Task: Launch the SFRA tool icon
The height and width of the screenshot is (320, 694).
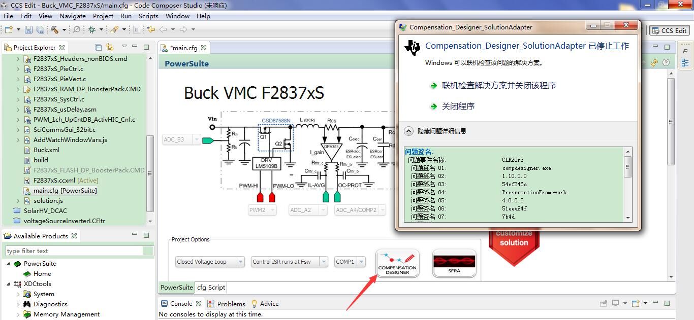Action: point(454,263)
